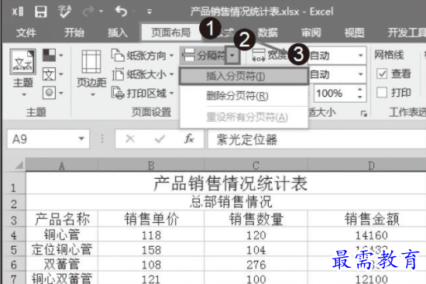Select column B header
This screenshot has width=426, height=284.
coord(151,165)
